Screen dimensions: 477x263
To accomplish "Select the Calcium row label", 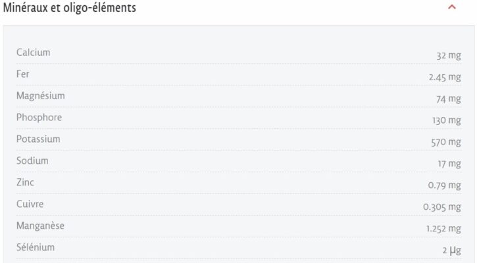I will 33,53.
